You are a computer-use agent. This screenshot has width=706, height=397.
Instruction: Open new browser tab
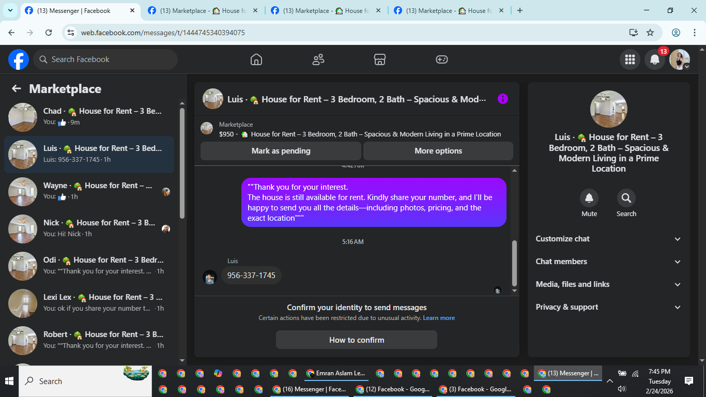tap(520, 10)
